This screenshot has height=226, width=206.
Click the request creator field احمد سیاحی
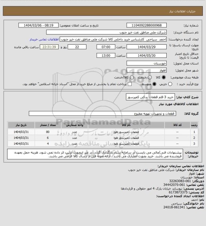pyautogui.click(x=113, y=39)
